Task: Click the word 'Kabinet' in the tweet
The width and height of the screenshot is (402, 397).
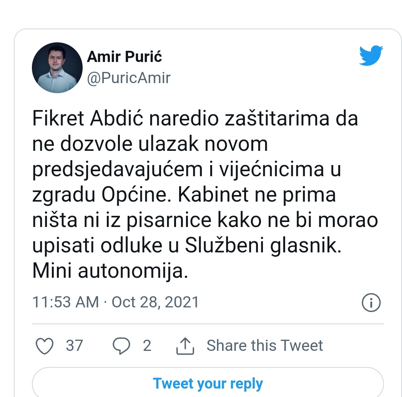Action: pos(214,195)
